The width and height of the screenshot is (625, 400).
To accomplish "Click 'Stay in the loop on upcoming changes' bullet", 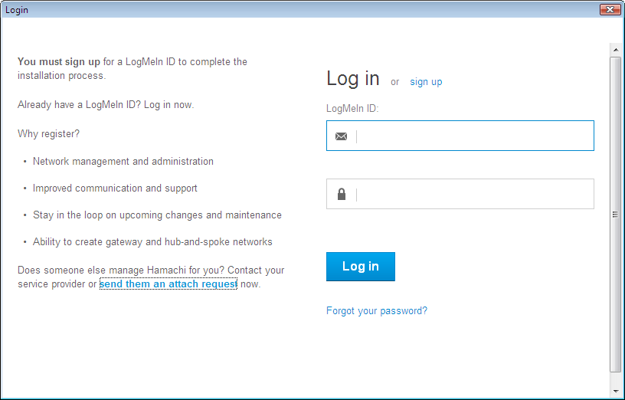I will [x=157, y=215].
